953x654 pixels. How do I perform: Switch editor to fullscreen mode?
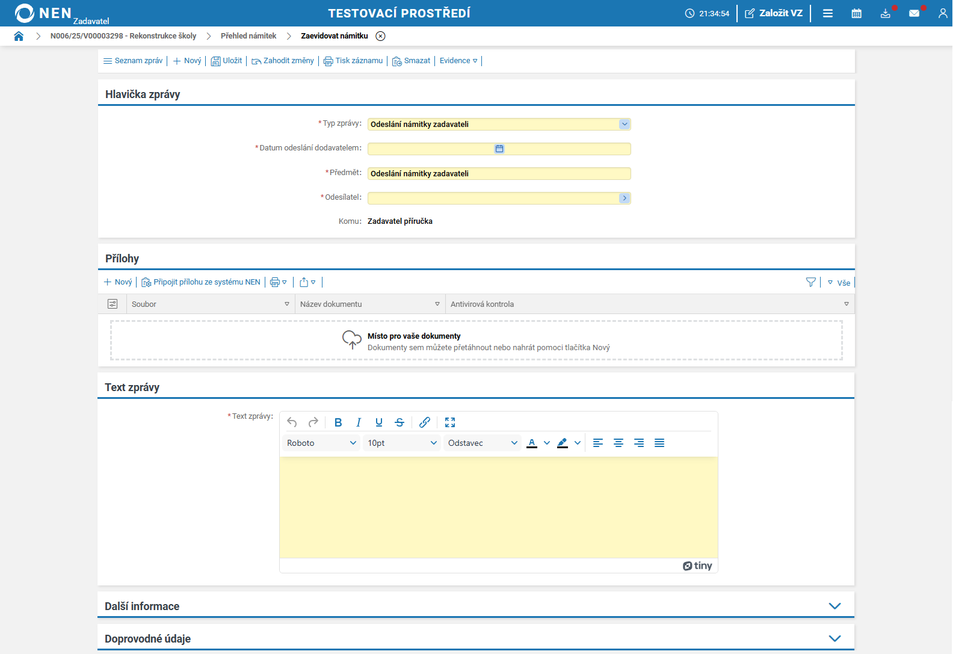point(450,422)
